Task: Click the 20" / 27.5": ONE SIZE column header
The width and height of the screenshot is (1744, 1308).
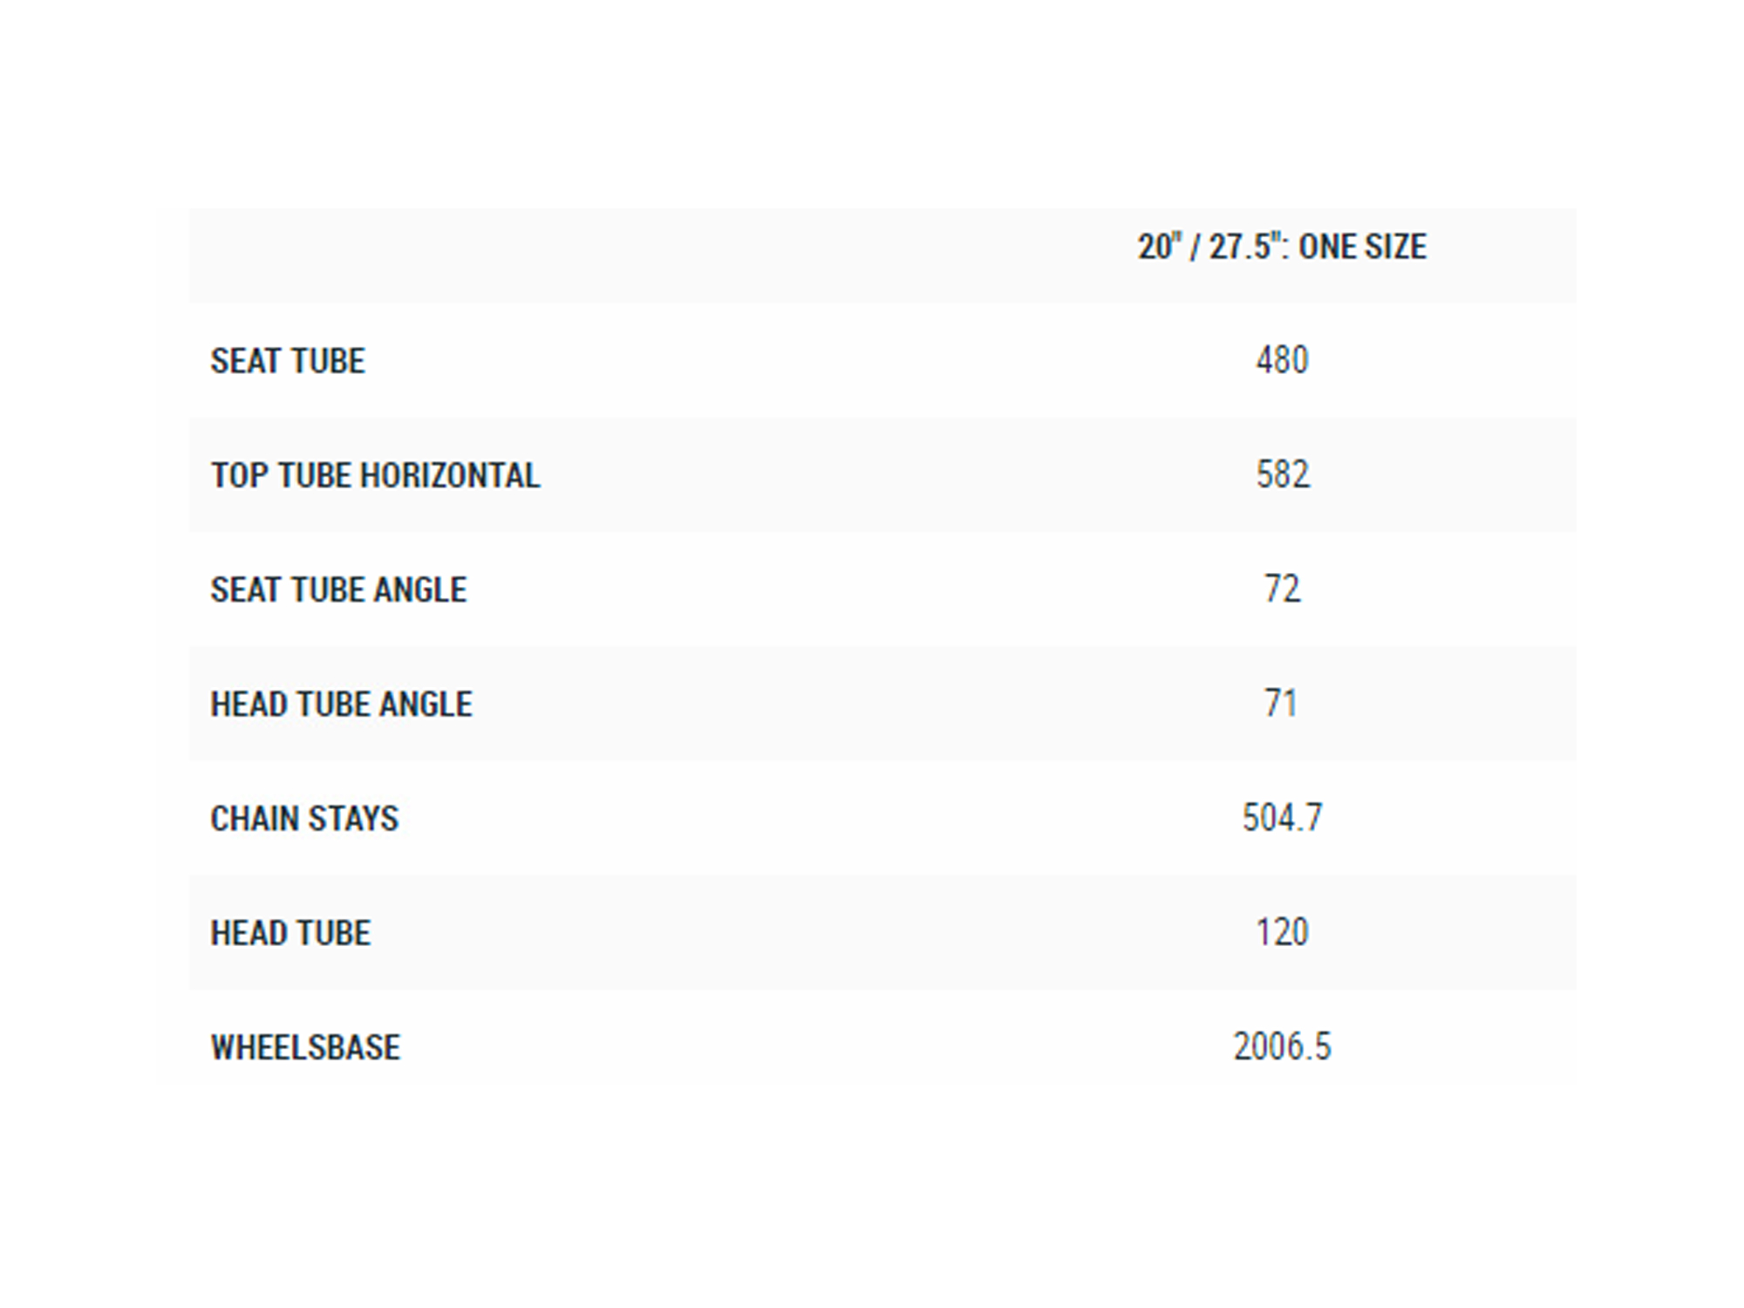Action: pos(1281,247)
